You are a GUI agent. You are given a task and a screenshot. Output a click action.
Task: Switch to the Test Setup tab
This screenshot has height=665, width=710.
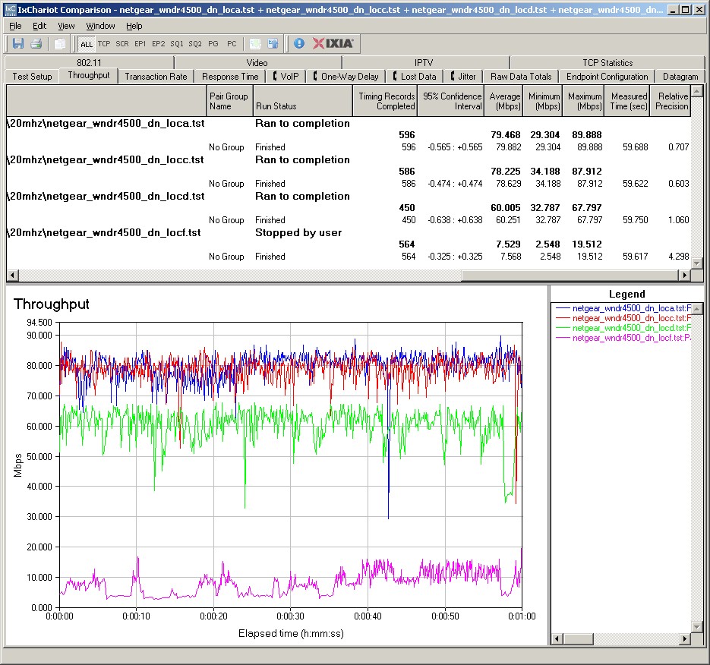click(32, 77)
